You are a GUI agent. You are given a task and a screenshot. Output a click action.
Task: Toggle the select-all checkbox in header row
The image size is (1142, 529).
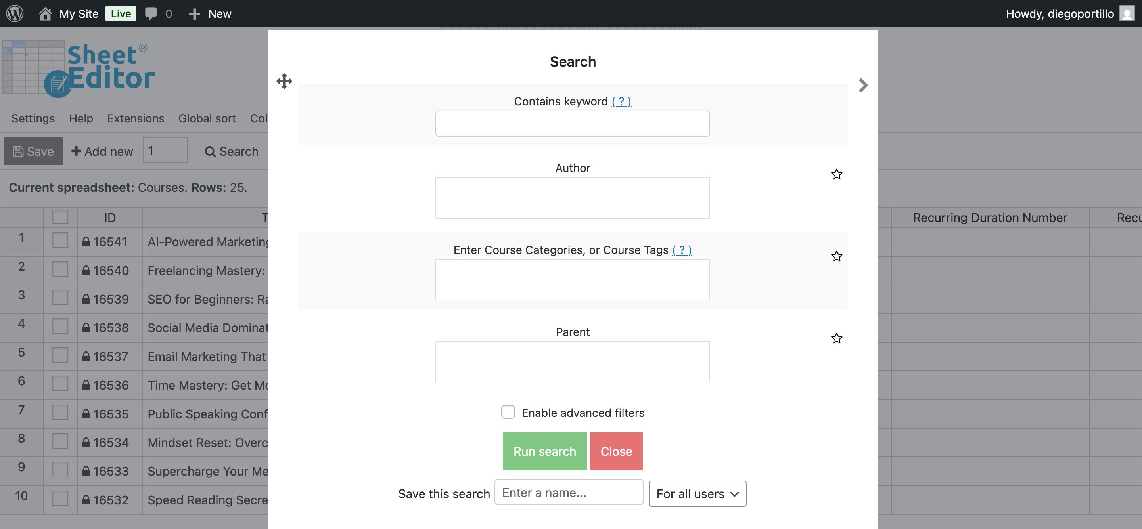click(x=60, y=217)
